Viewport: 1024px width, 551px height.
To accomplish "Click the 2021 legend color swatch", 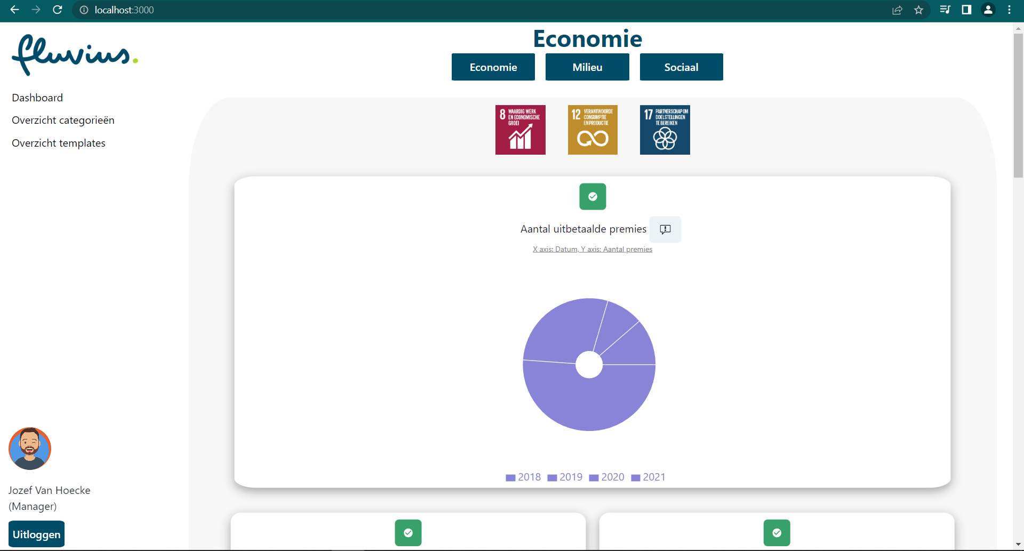I will 635,477.
